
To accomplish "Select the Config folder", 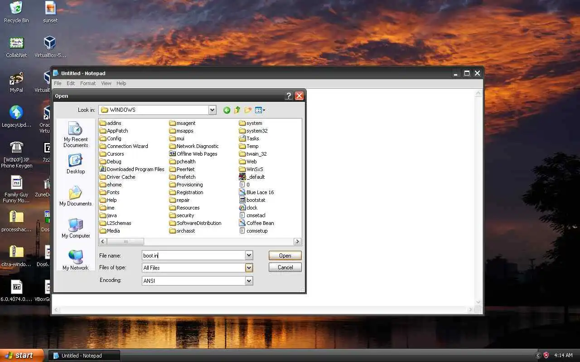I will (x=111, y=138).
